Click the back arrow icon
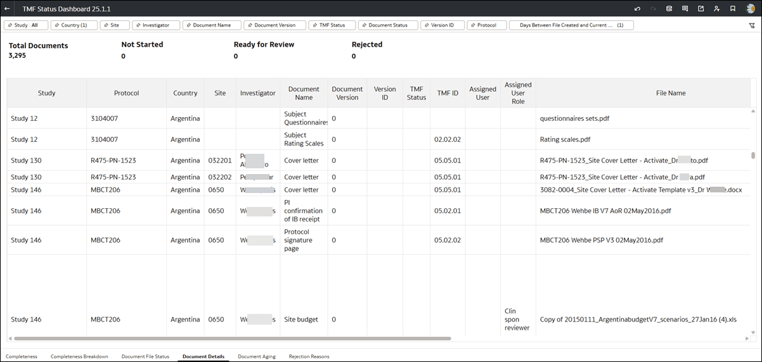The image size is (762, 362). click(x=7, y=8)
